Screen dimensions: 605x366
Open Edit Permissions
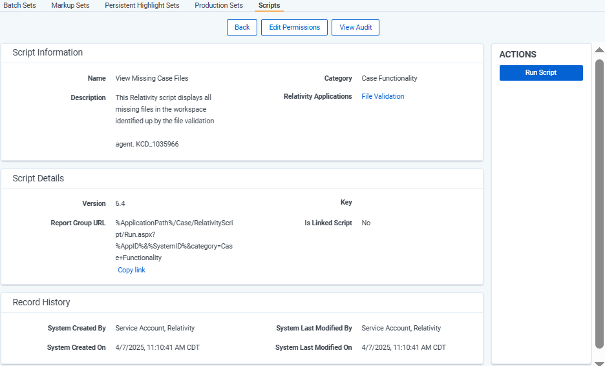[294, 27]
